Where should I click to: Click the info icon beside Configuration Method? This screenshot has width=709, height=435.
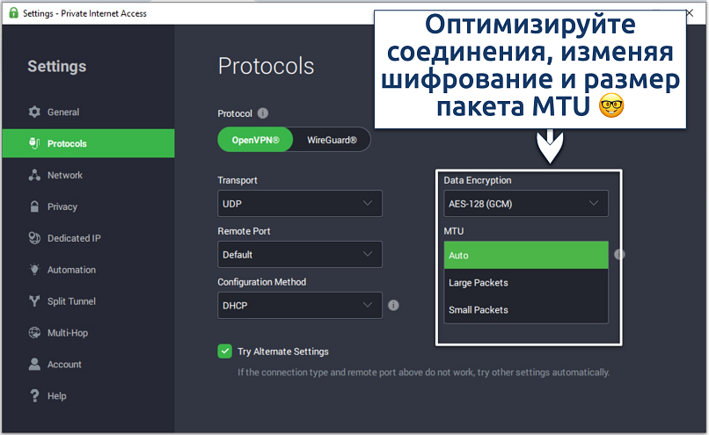coord(393,305)
